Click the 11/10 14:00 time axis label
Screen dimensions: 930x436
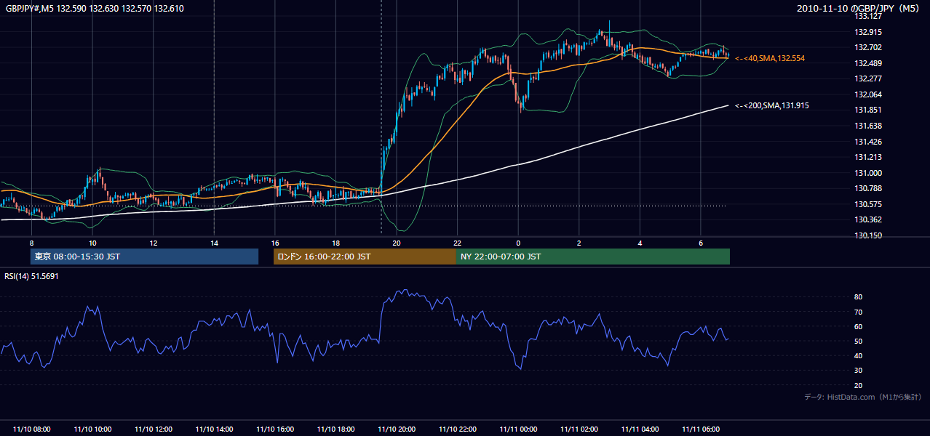[x=214, y=429]
